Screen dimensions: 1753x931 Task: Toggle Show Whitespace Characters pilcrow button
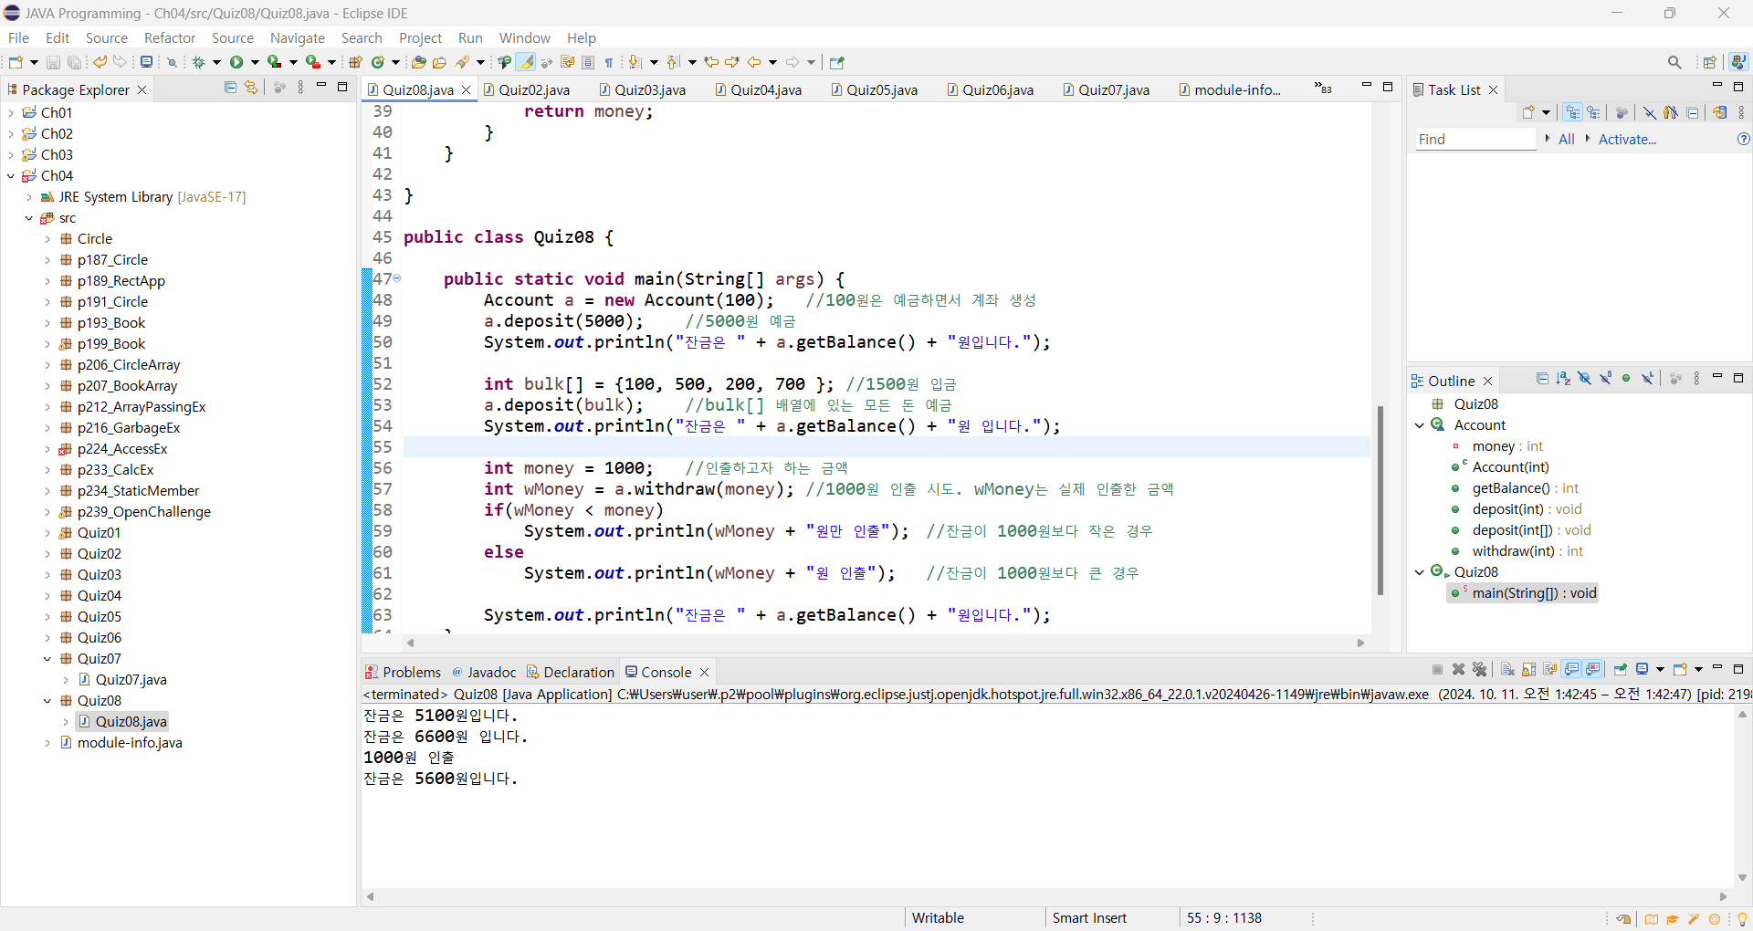pos(609,62)
